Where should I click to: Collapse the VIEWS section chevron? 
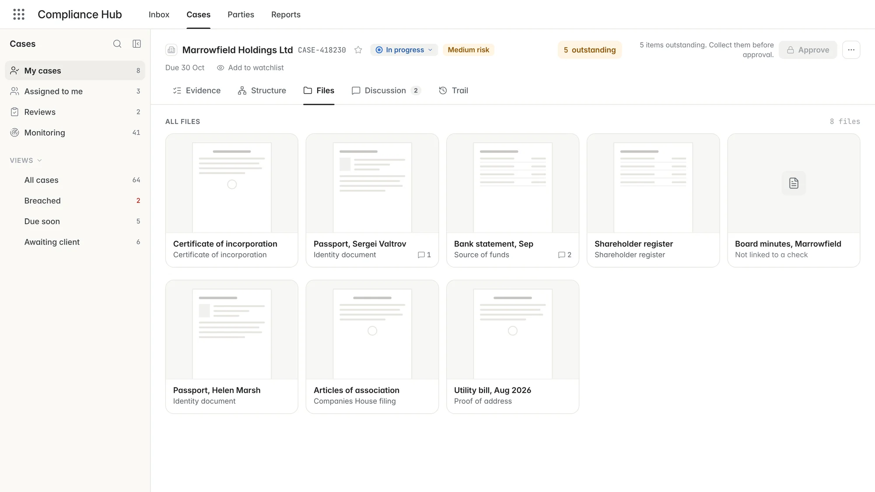(40, 161)
